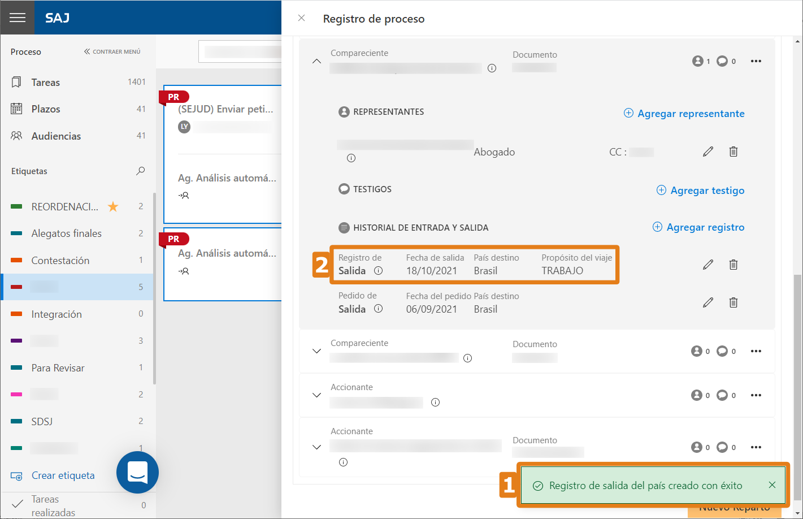Dismiss the success notification toast
Image resolution: width=803 pixels, height=519 pixels.
tap(772, 485)
